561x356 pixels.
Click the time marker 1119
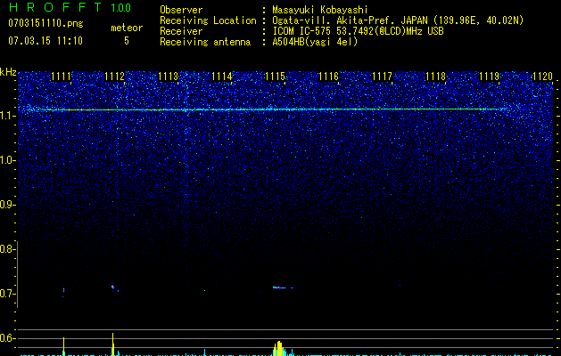tap(489, 77)
